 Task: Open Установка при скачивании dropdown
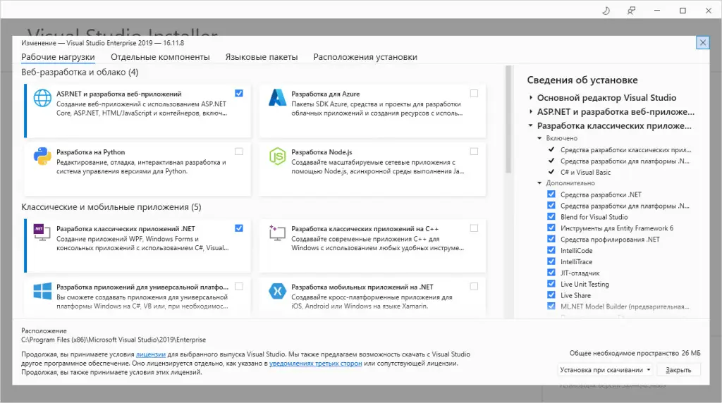click(605, 370)
